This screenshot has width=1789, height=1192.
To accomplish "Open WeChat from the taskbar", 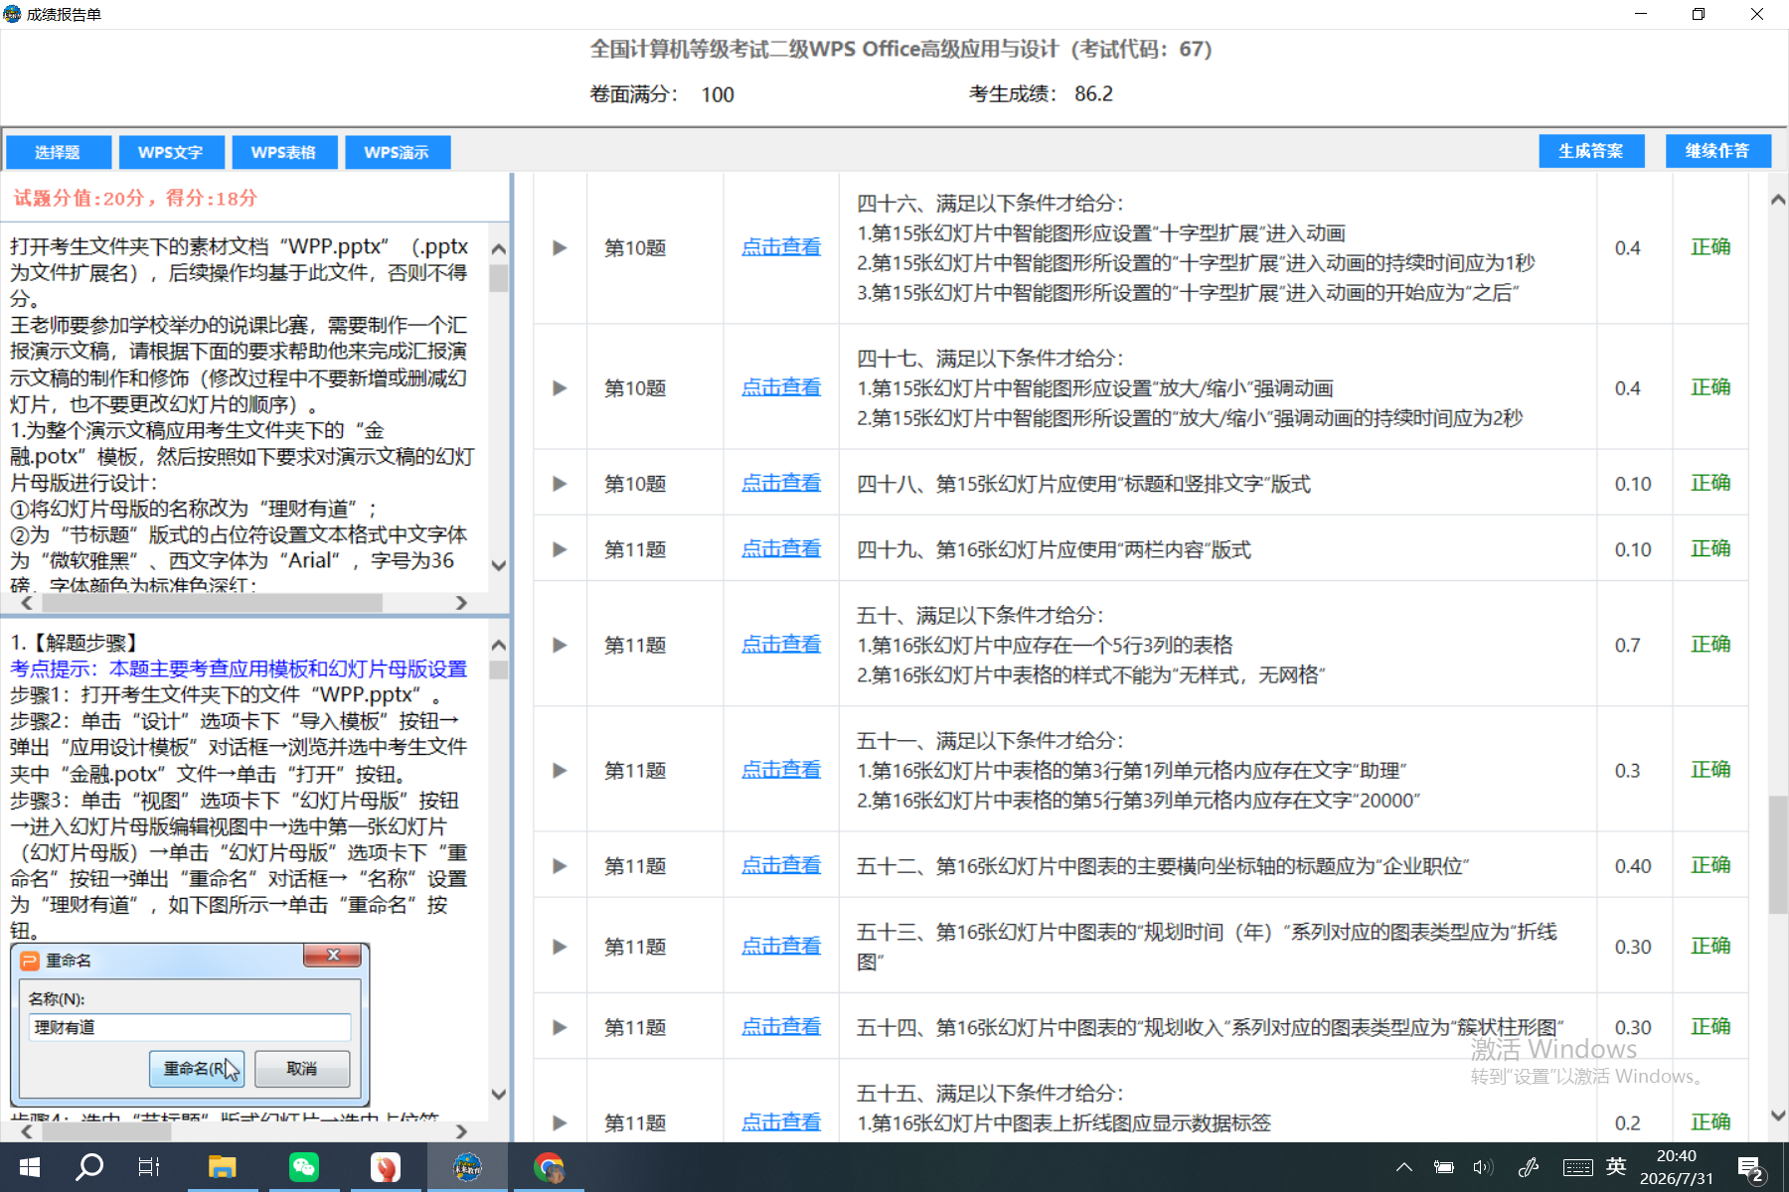I will point(304,1167).
